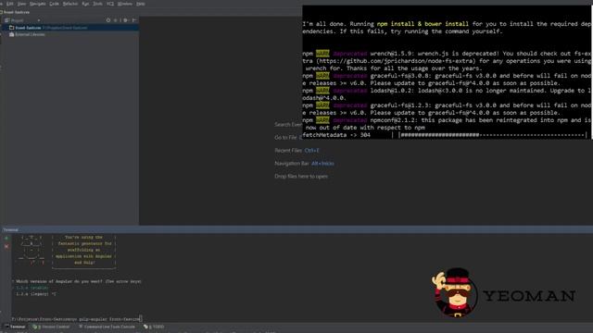This screenshot has height=333, width=593.
Task: Open the Navigate menu
Action: coord(37,4)
